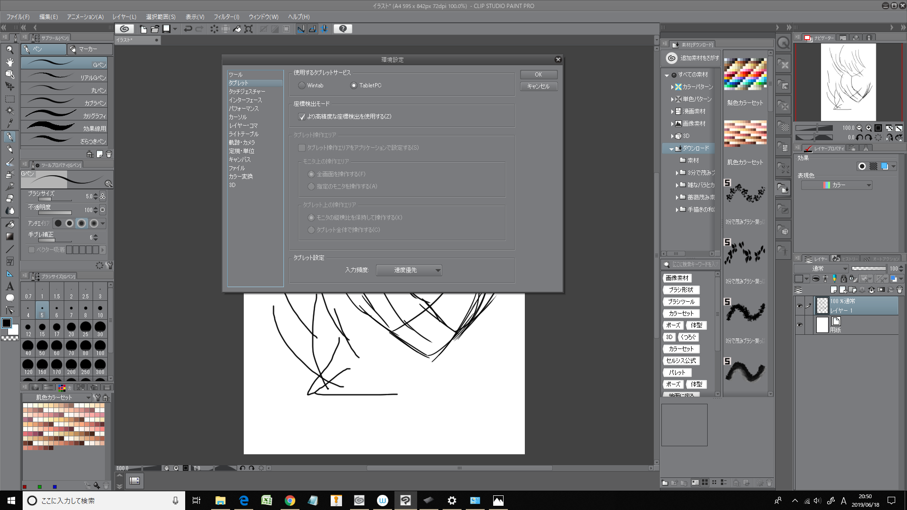Select the magnifier zoom tool
The image size is (907, 510).
point(9,50)
